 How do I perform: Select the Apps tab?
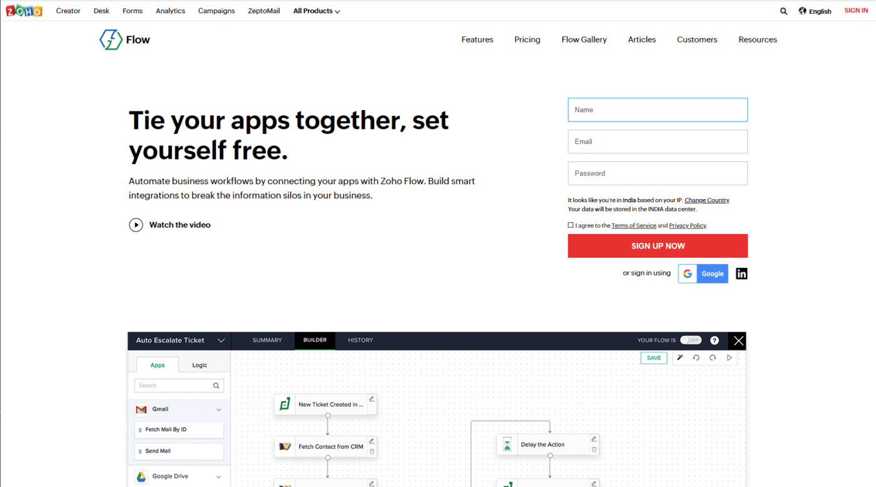(x=158, y=365)
